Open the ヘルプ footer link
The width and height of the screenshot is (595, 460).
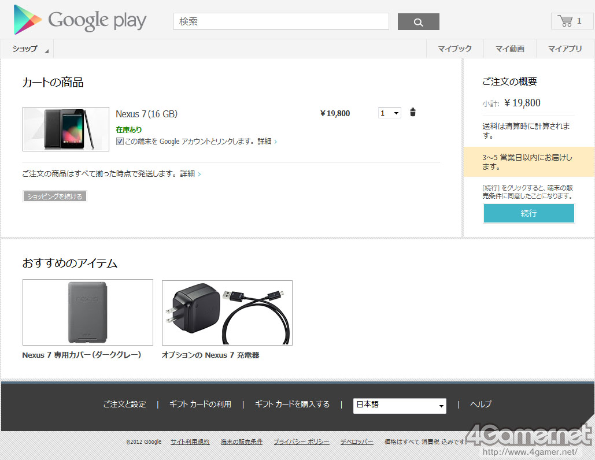481,405
